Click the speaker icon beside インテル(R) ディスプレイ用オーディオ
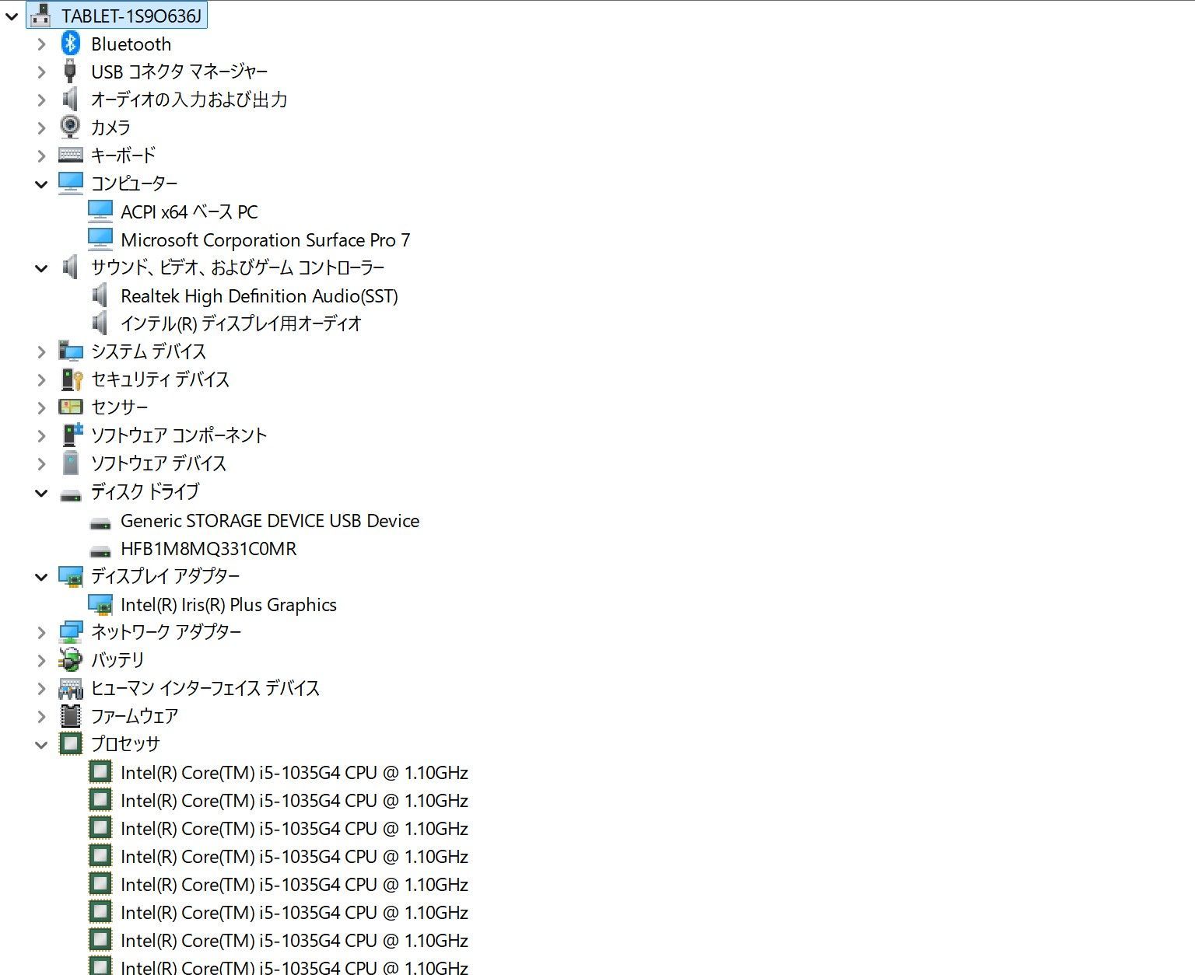Screen dimensions: 1195x975 pos(100,323)
